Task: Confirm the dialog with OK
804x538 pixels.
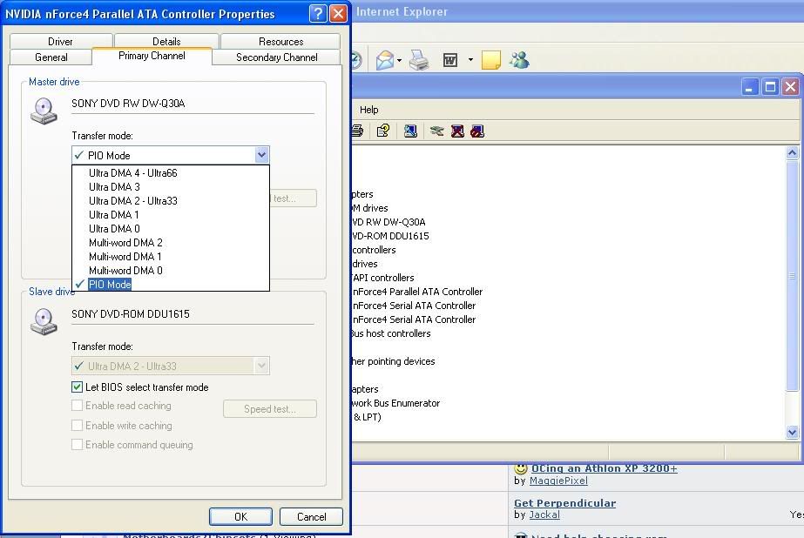Action: [x=240, y=516]
